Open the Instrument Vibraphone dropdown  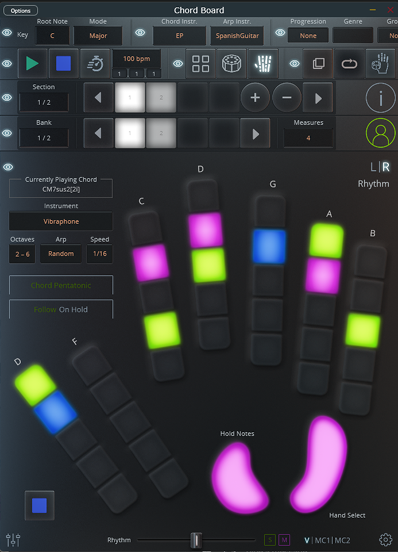pyautogui.click(x=61, y=221)
